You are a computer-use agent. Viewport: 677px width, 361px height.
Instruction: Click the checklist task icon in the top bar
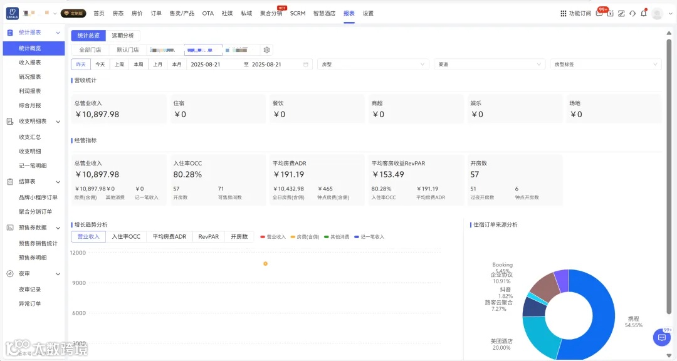[x=611, y=13]
